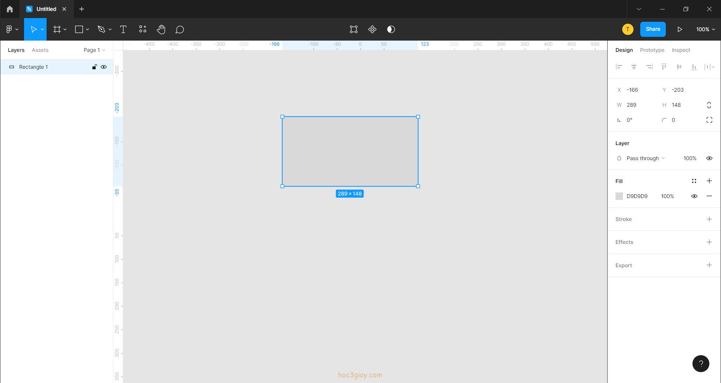This screenshot has height=383, width=721.
Task: Click the Resources components icon
Action: (142, 29)
